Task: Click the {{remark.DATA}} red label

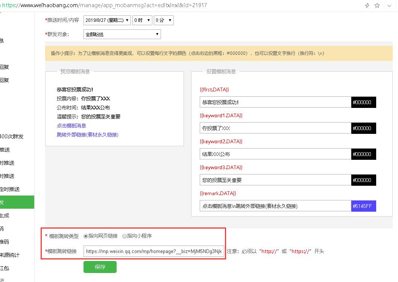Action: coord(218,193)
